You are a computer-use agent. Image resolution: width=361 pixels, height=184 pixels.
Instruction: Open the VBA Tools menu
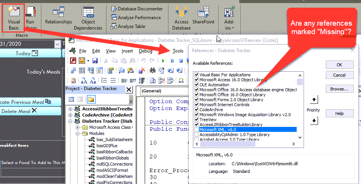pyautogui.click(x=178, y=51)
